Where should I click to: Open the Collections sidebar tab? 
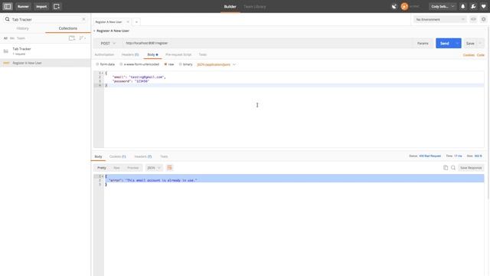point(68,28)
